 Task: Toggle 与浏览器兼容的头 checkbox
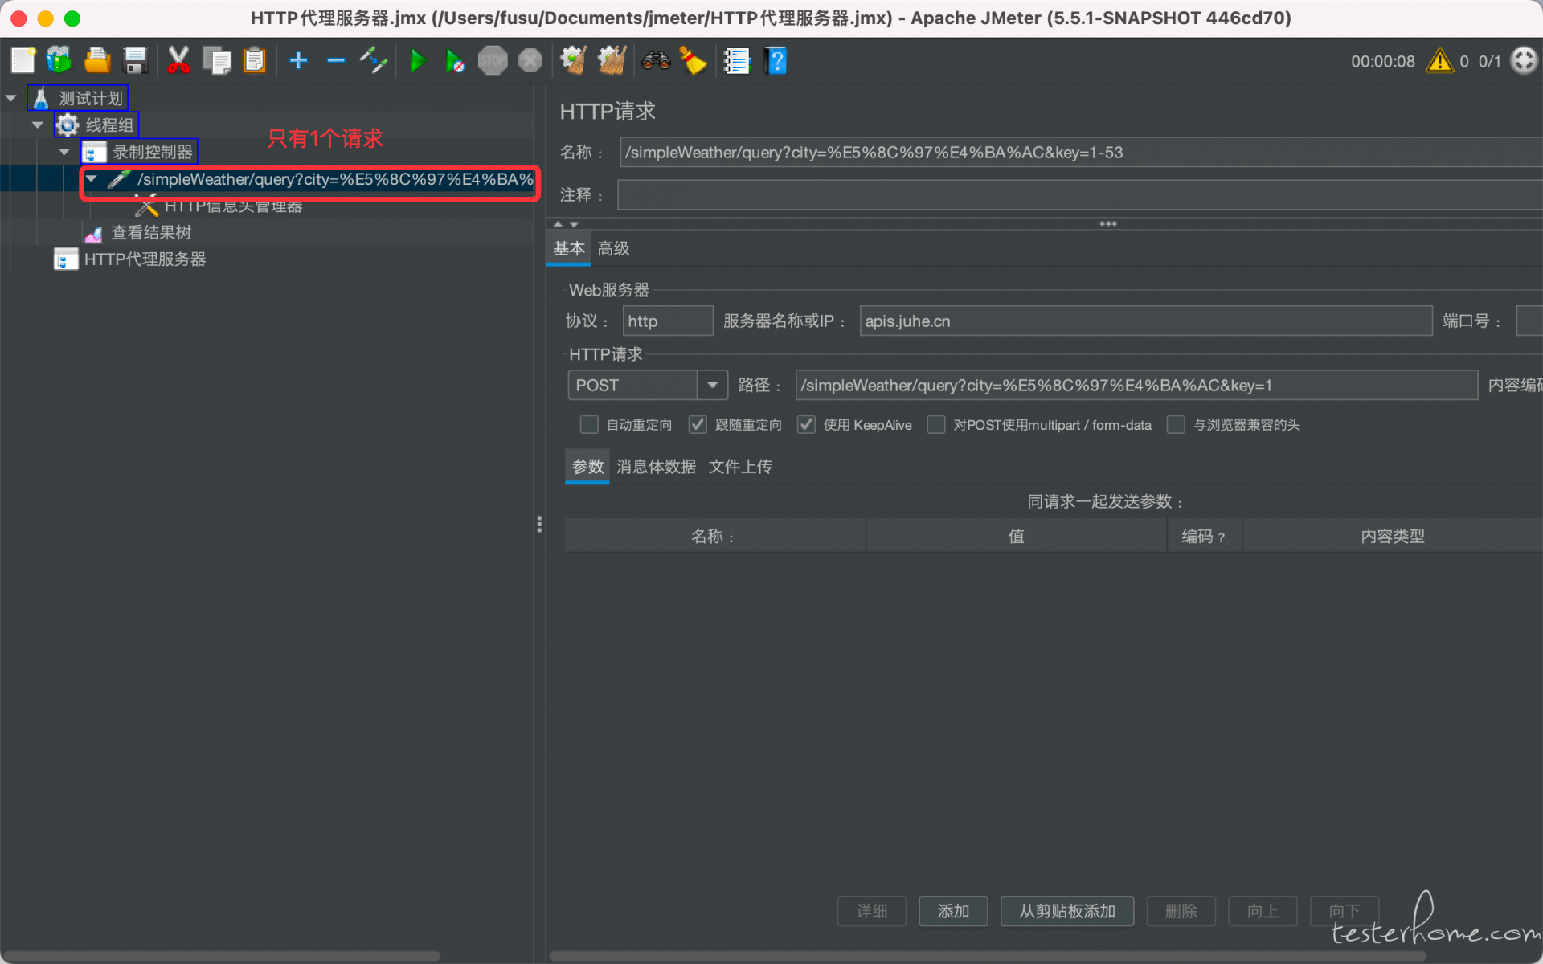tap(1176, 424)
